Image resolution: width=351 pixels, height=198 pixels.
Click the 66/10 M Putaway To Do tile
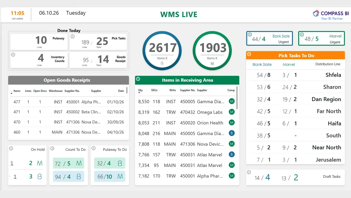pyautogui.click(x=110, y=177)
